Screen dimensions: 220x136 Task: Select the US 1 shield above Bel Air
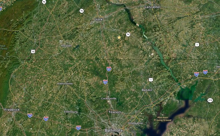pos(151,80)
